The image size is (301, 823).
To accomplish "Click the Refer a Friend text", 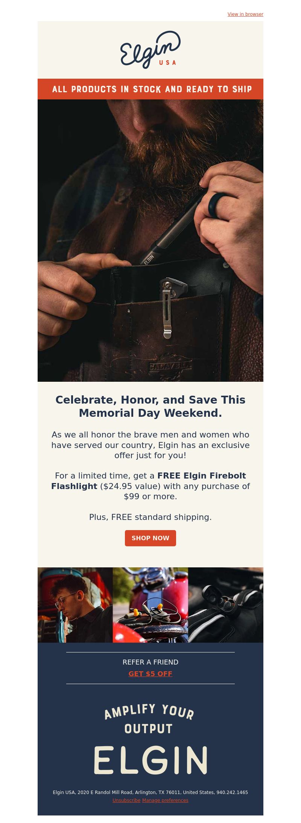I will [x=150, y=662].
